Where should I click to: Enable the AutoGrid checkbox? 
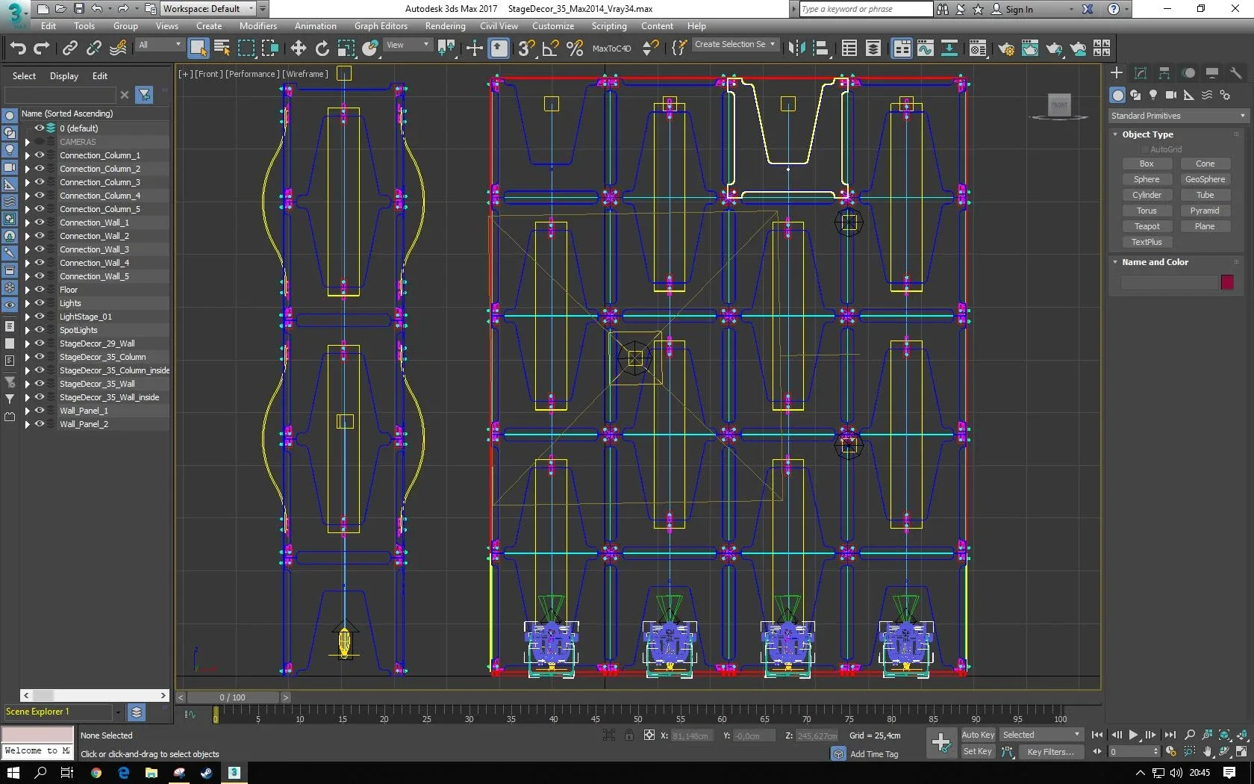tap(1144, 149)
